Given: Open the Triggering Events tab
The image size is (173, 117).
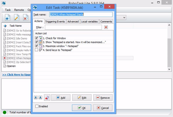Looking at the screenshot, I should tap(55, 22).
